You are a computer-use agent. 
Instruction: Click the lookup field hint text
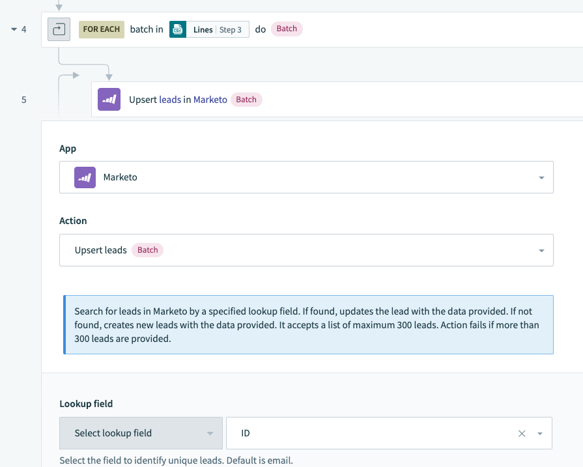point(177,460)
